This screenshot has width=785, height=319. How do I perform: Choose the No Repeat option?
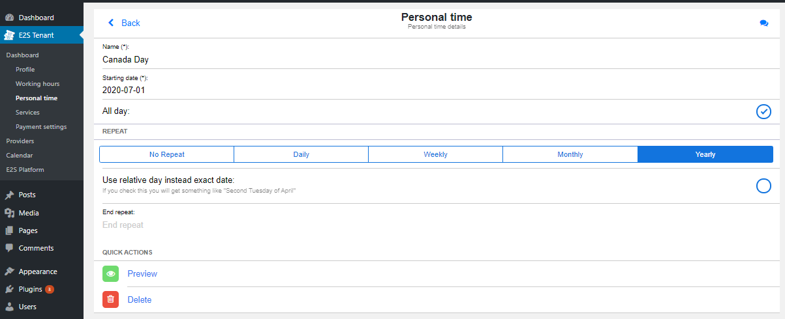(167, 154)
